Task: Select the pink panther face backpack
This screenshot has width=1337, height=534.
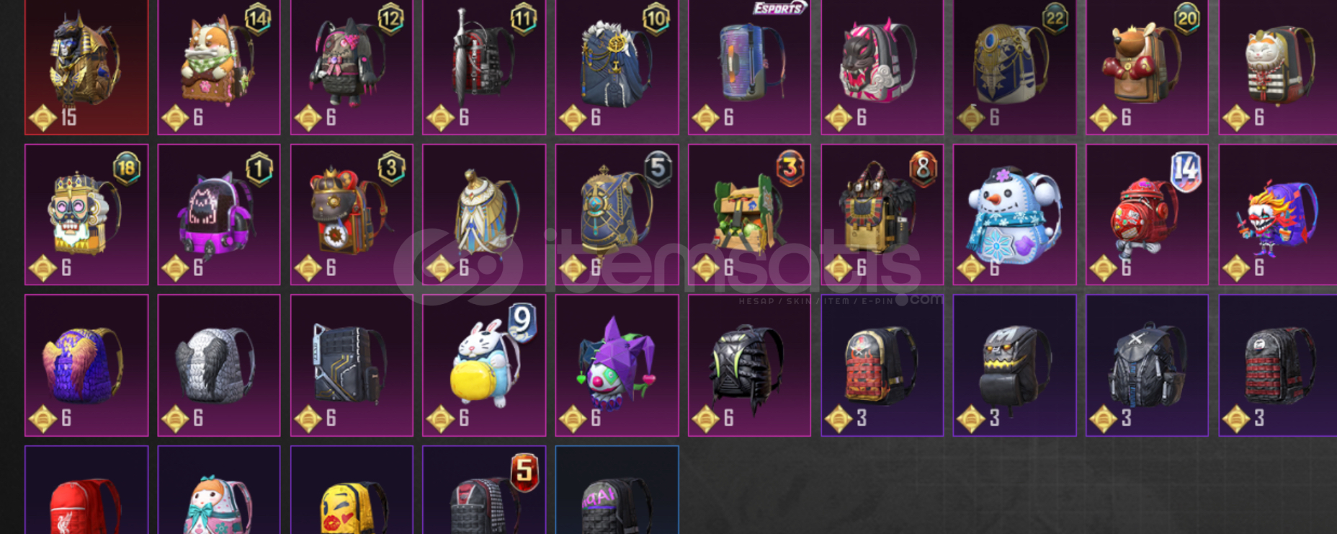Action: pos(882,67)
